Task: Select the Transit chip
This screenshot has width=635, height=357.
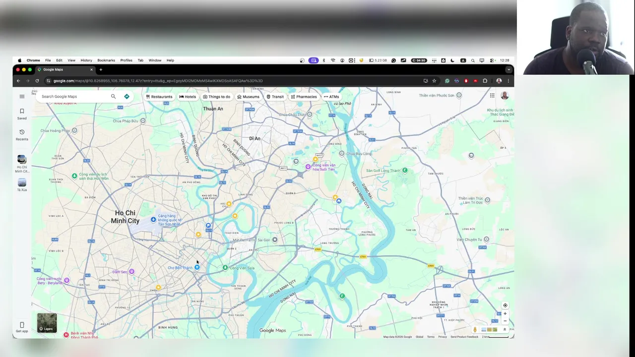Action: [275, 97]
